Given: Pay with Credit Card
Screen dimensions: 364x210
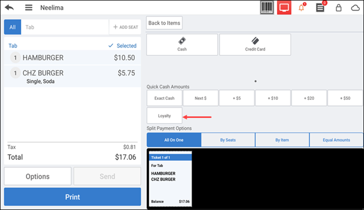Looking at the screenshot, I should tap(255, 44).
